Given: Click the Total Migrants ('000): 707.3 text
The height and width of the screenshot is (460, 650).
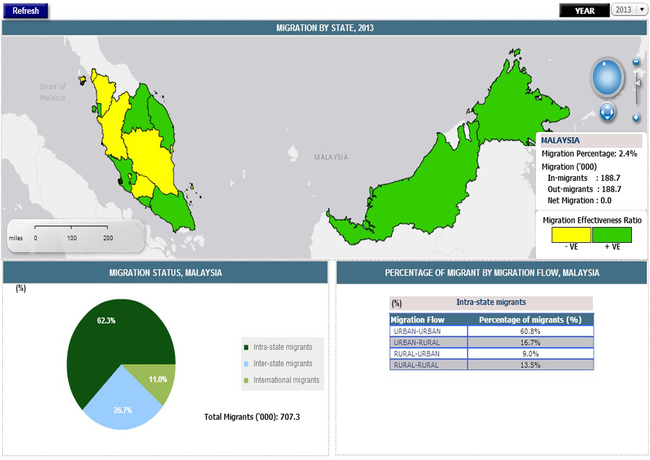Looking at the screenshot, I should coord(252,417).
